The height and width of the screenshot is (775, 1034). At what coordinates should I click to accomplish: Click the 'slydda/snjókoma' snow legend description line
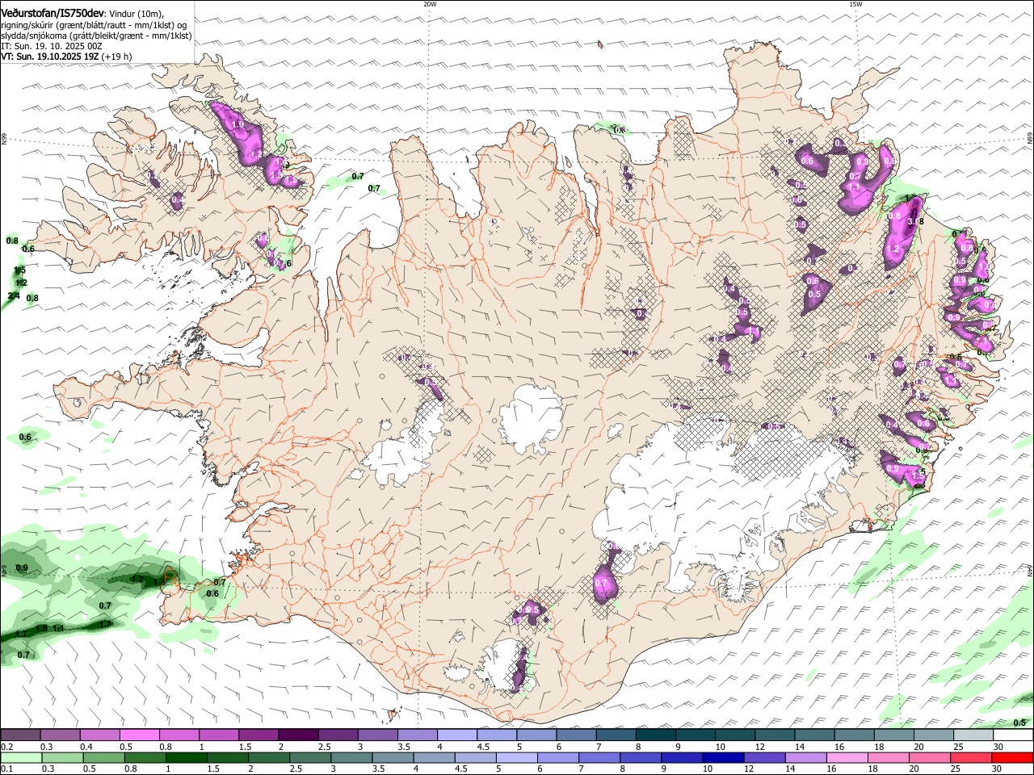96,36
